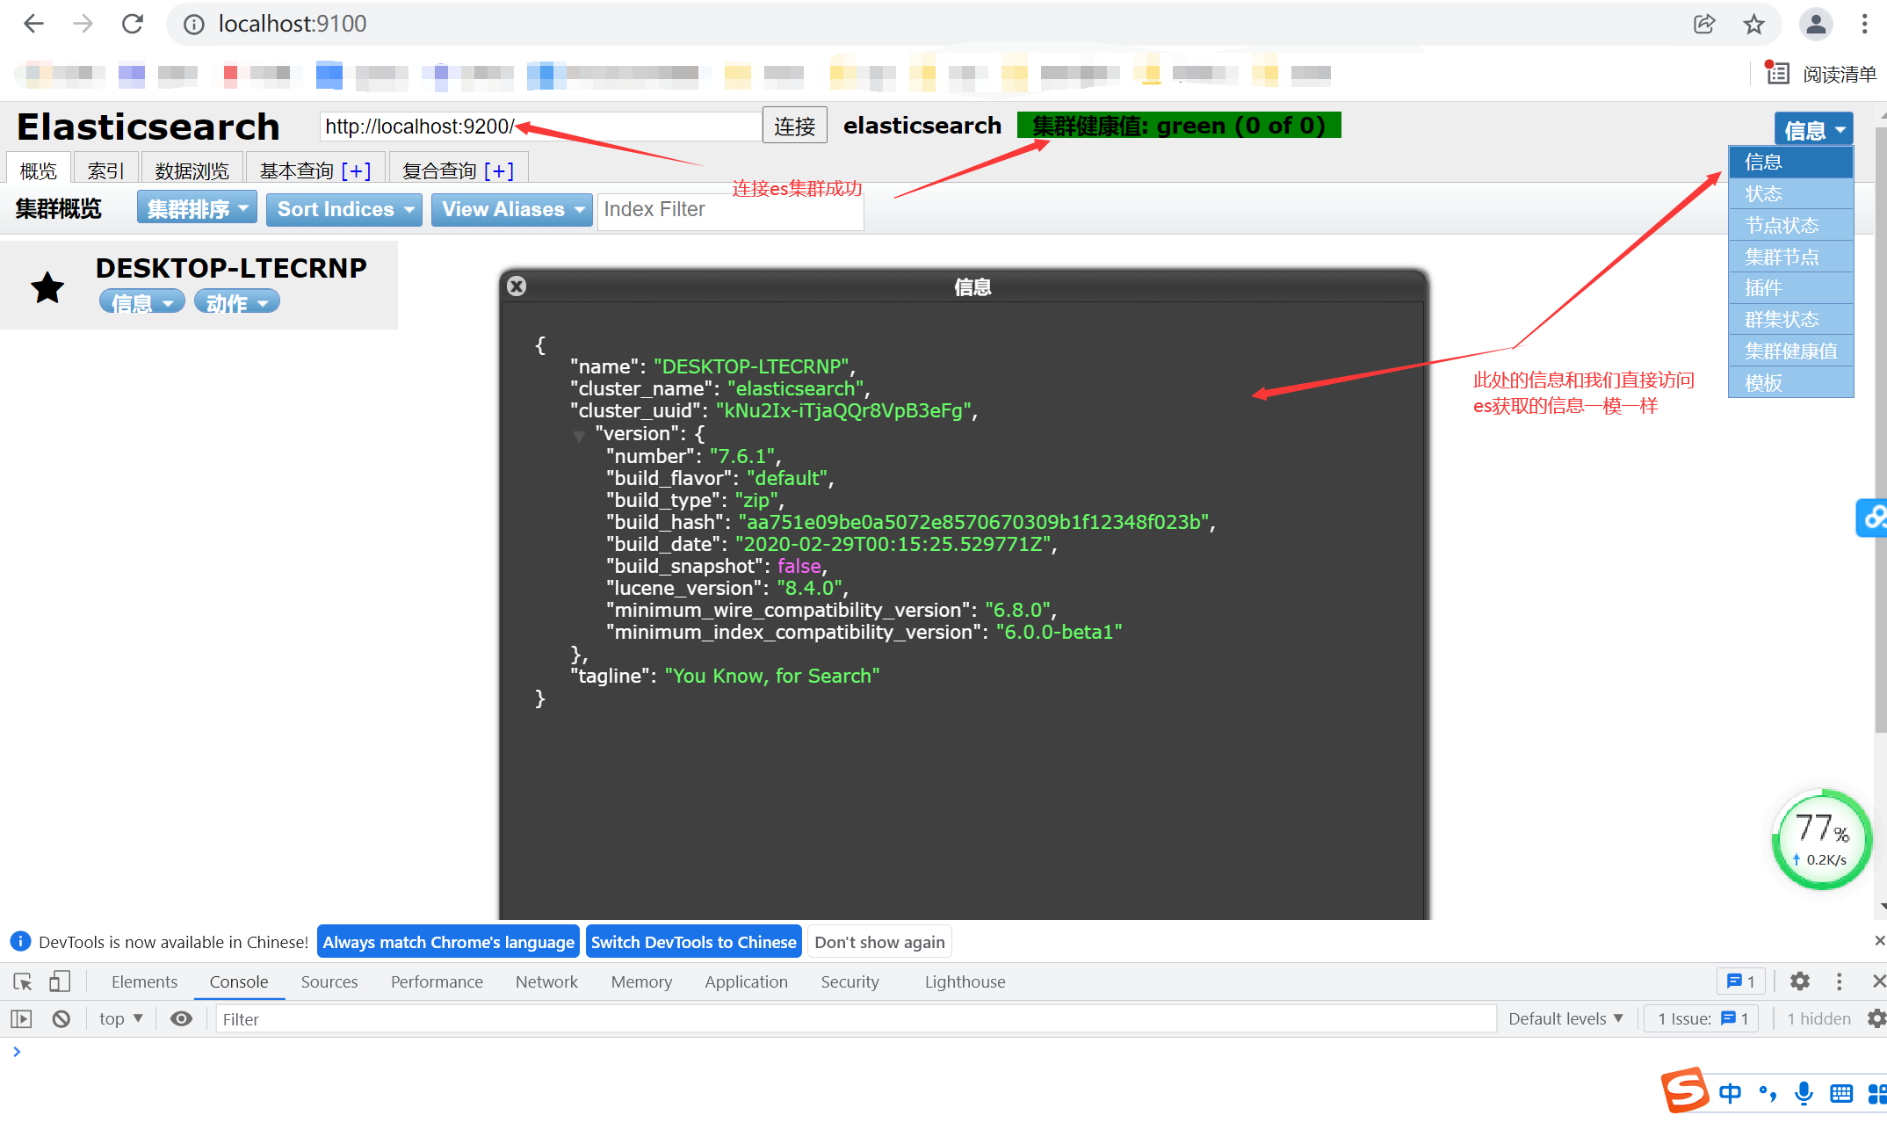Collapse the "version" JSON node

pyautogui.click(x=579, y=435)
